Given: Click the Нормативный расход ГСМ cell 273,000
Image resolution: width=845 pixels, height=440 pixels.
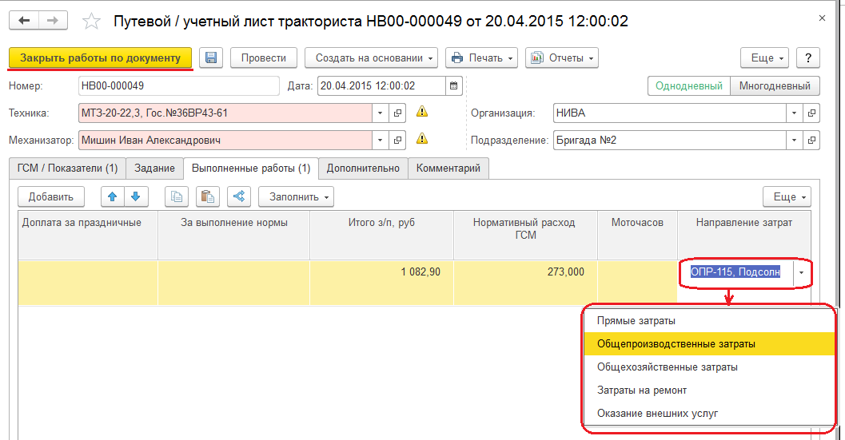Looking at the screenshot, I should coord(525,283).
